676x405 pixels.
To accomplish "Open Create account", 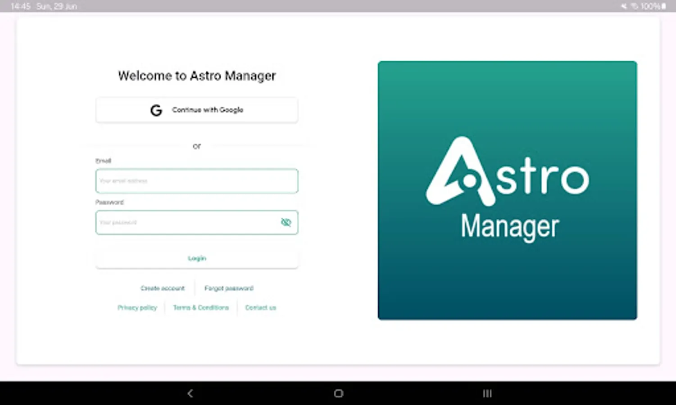I will 163,288.
